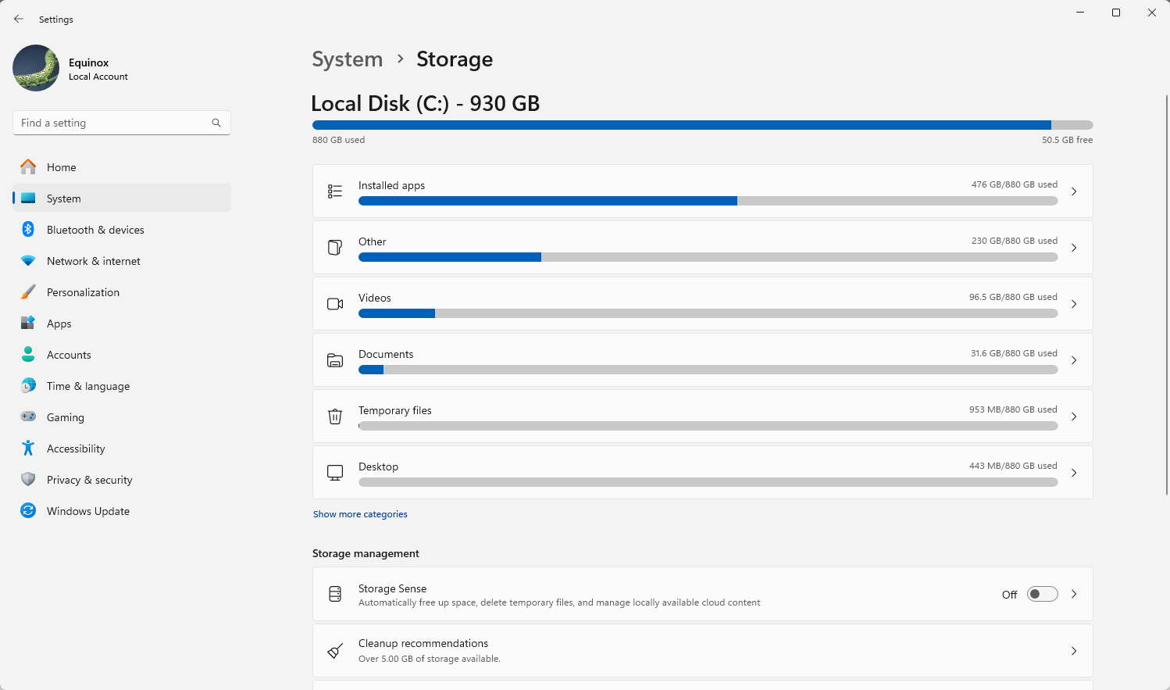Screen dimensions: 1170x690
Task: Open Other category via chevron arrow
Action: pos(1074,248)
